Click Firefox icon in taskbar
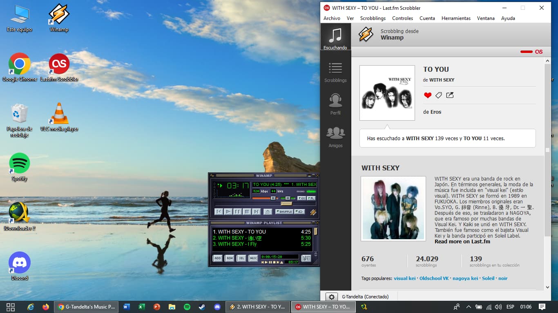Viewport: 558px width, 313px height. coord(45,307)
